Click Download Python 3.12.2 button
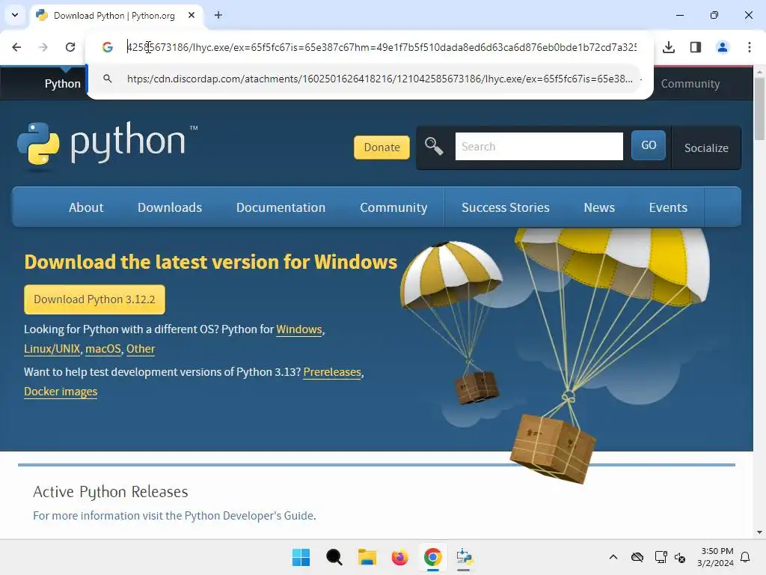766x575 pixels. click(94, 299)
